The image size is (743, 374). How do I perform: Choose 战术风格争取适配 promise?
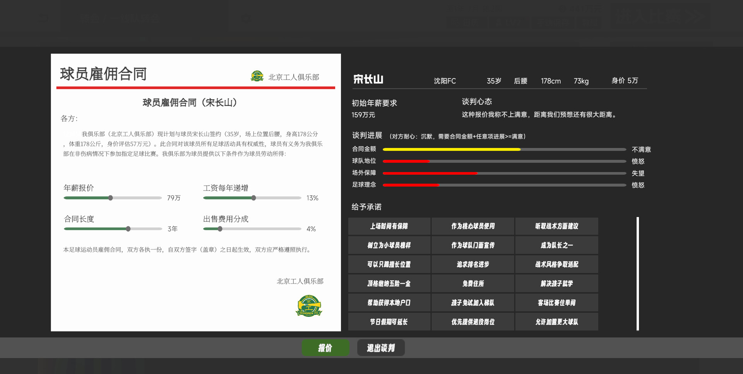556,264
